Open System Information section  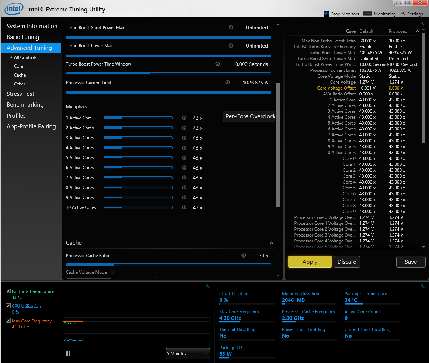tap(32, 26)
